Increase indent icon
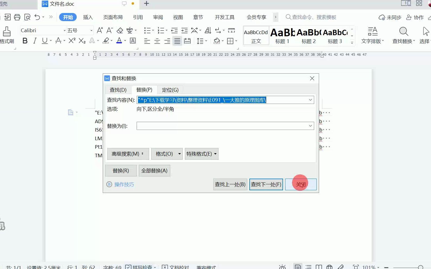 pyautogui.click(x=184, y=30)
